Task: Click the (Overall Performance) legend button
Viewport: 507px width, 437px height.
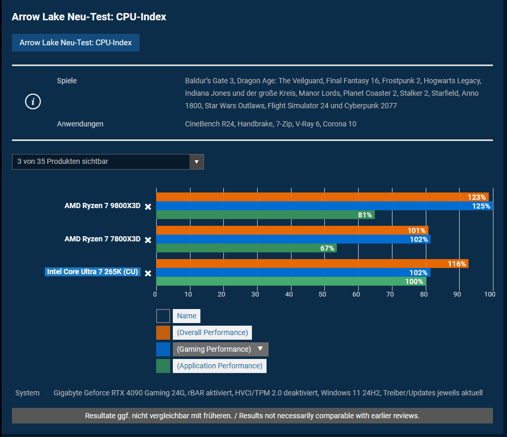Action: click(212, 332)
